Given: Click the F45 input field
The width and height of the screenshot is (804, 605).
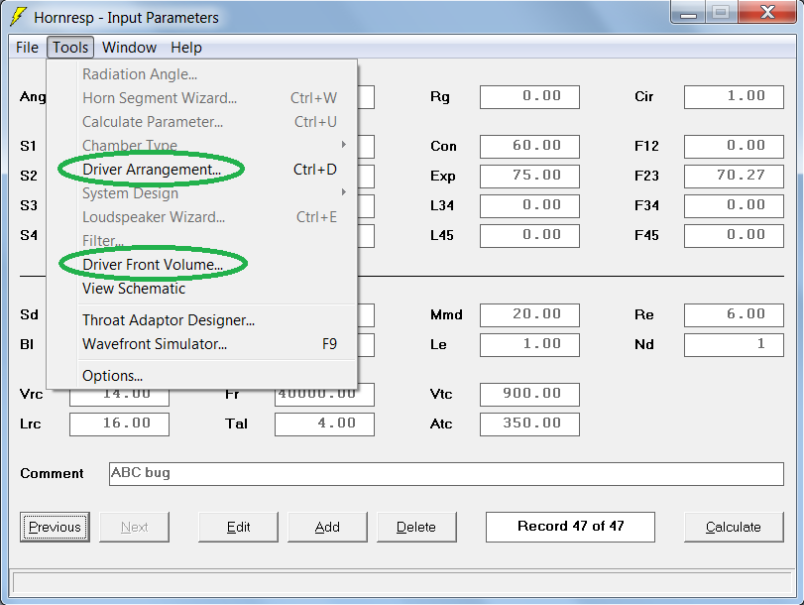Looking at the screenshot, I should point(734,236).
